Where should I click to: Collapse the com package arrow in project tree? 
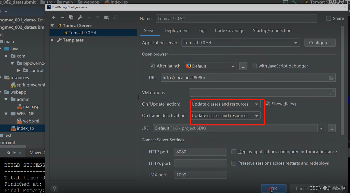click(x=6, y=56)
